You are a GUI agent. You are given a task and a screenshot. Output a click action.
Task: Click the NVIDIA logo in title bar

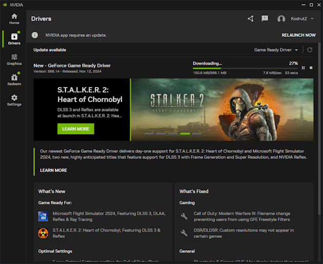click(x=5, y=5)
